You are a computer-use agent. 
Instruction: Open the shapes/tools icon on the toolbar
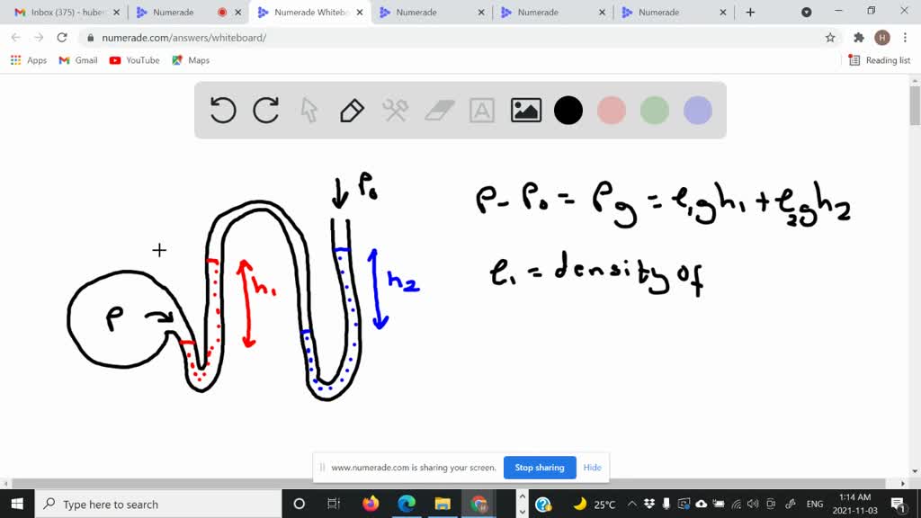[x=395, y=110]
